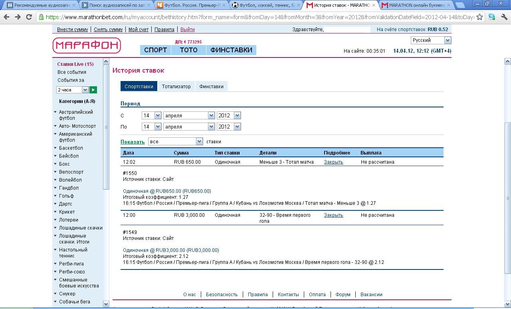511x309 pixels.
Task: Open the 'Мой счет' account link
Action: 139,30
